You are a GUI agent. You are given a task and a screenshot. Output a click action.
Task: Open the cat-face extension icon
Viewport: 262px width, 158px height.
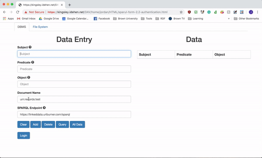[202, 12]
